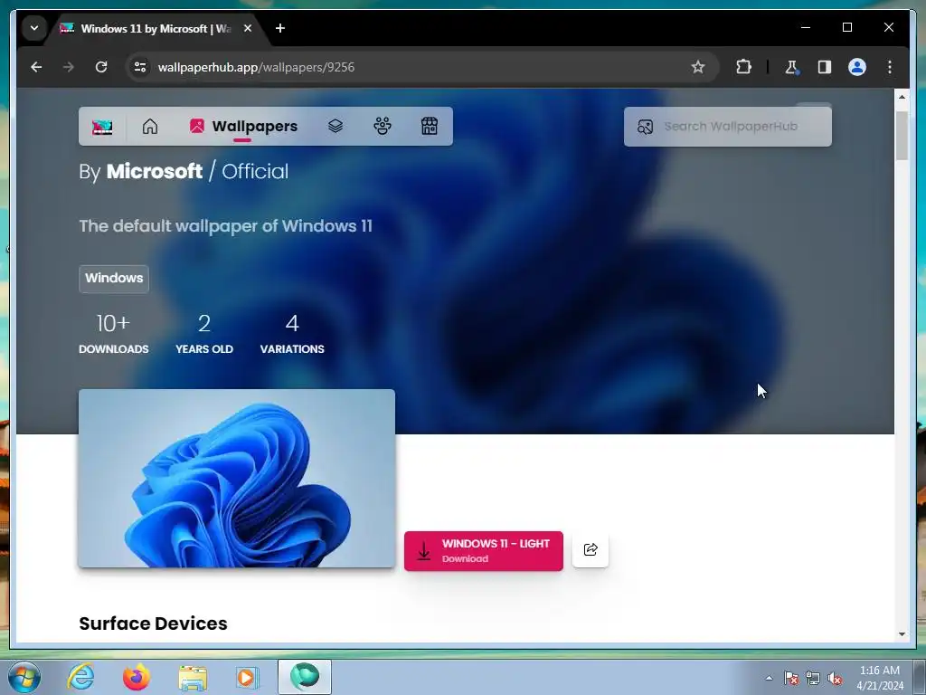Screen dimensions: 926x695
Task: Go forward in browser history
Action: click(69, 67)
